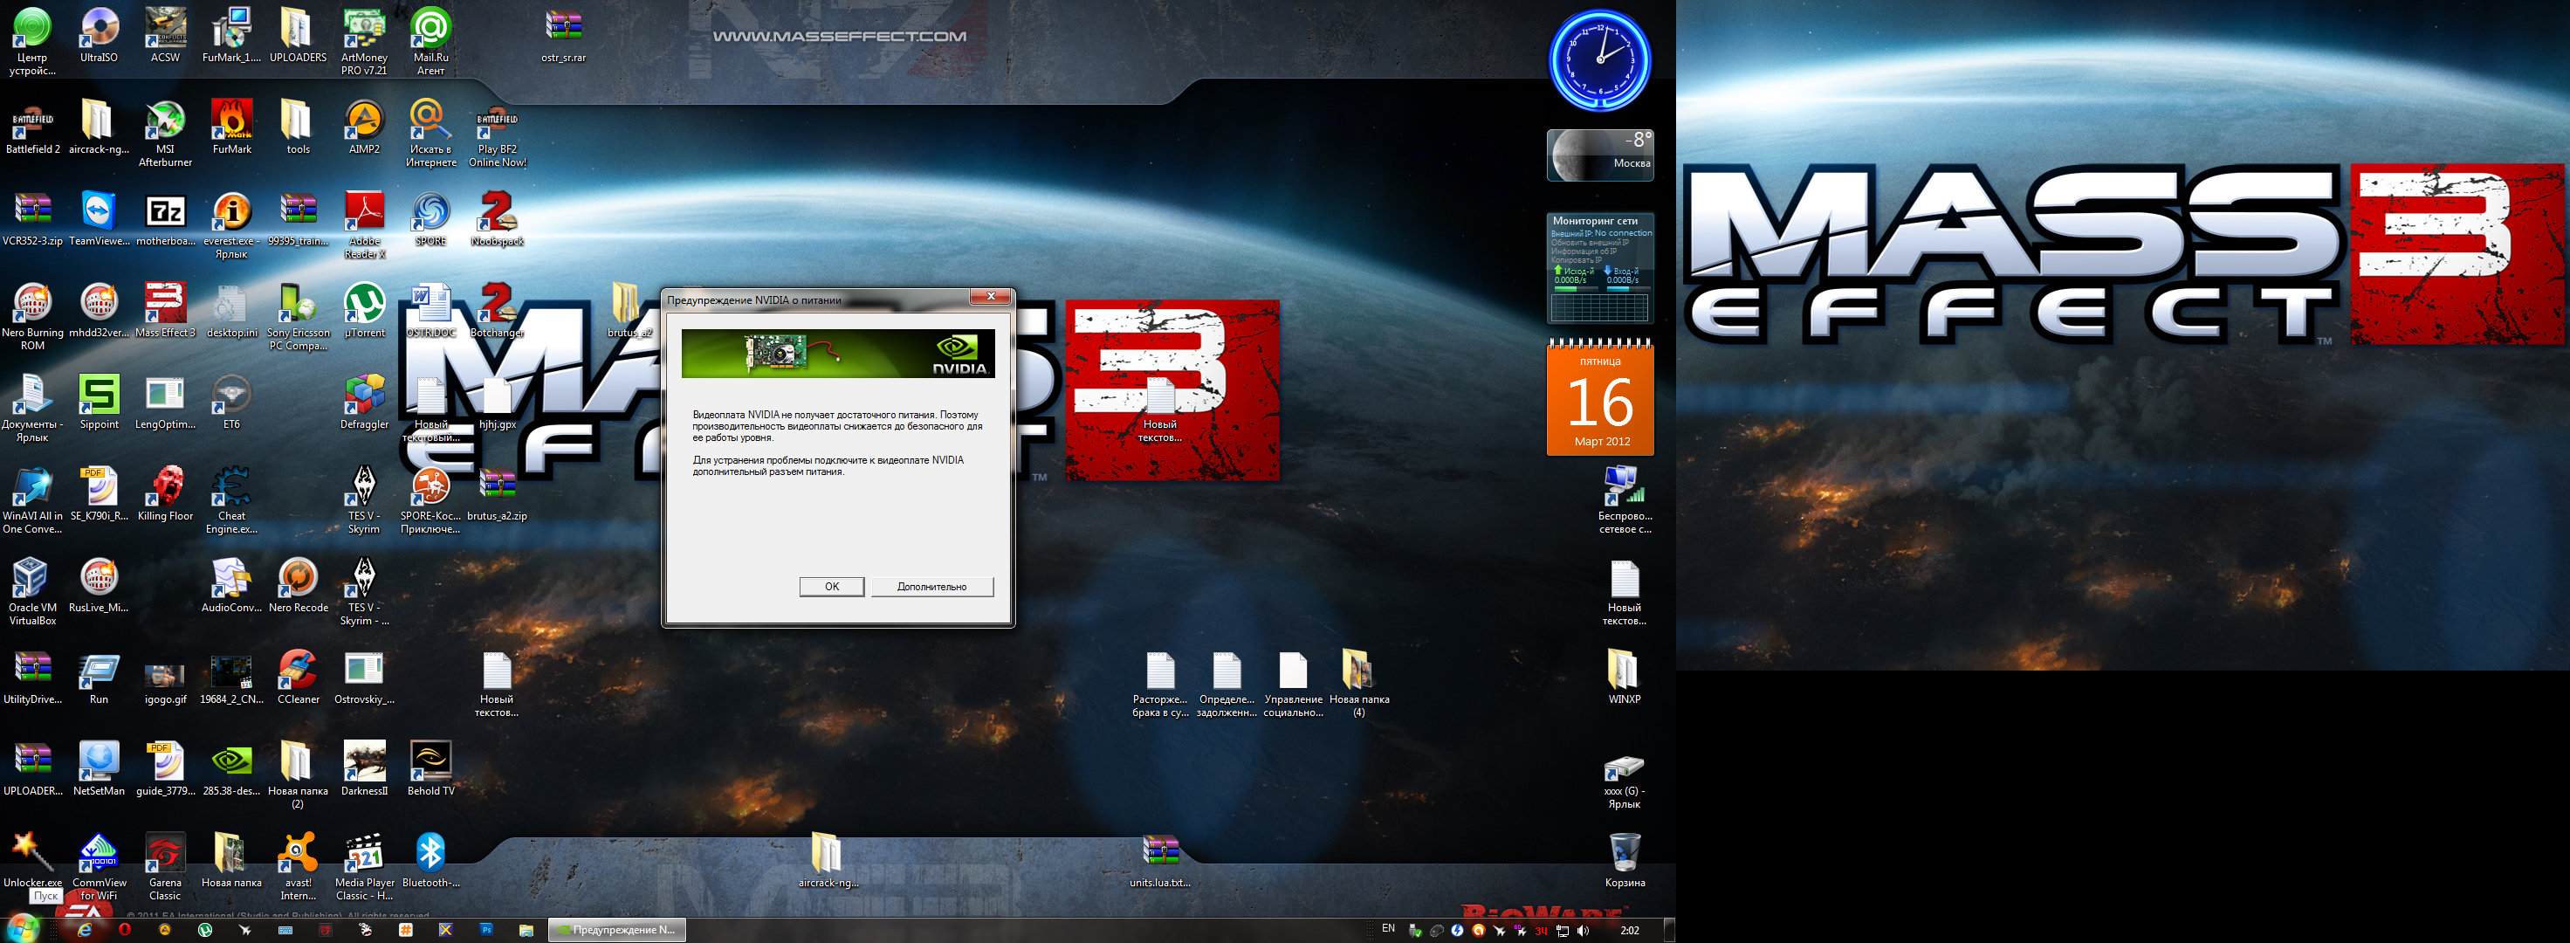Open Cheat Engine shortcut
The width and height of the screenshot is (2570, 943).
point(231,501)
